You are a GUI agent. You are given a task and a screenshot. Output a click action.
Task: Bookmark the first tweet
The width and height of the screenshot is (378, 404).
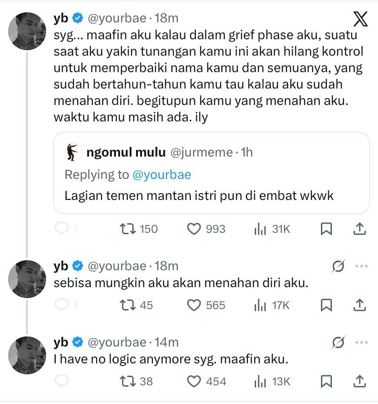[x=326, y=229]
